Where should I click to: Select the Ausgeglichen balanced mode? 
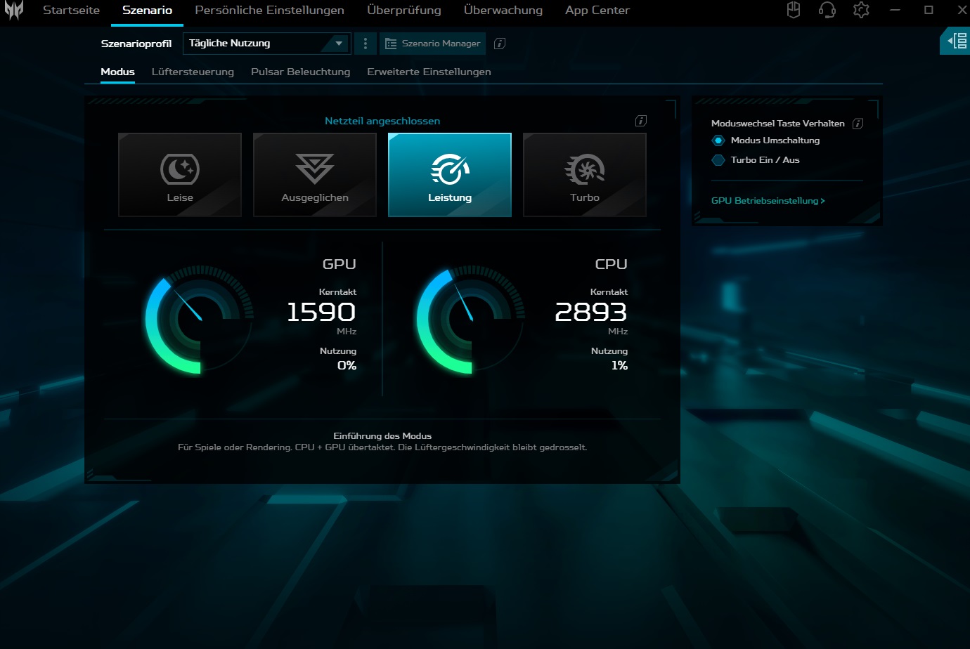coord(315,175)
